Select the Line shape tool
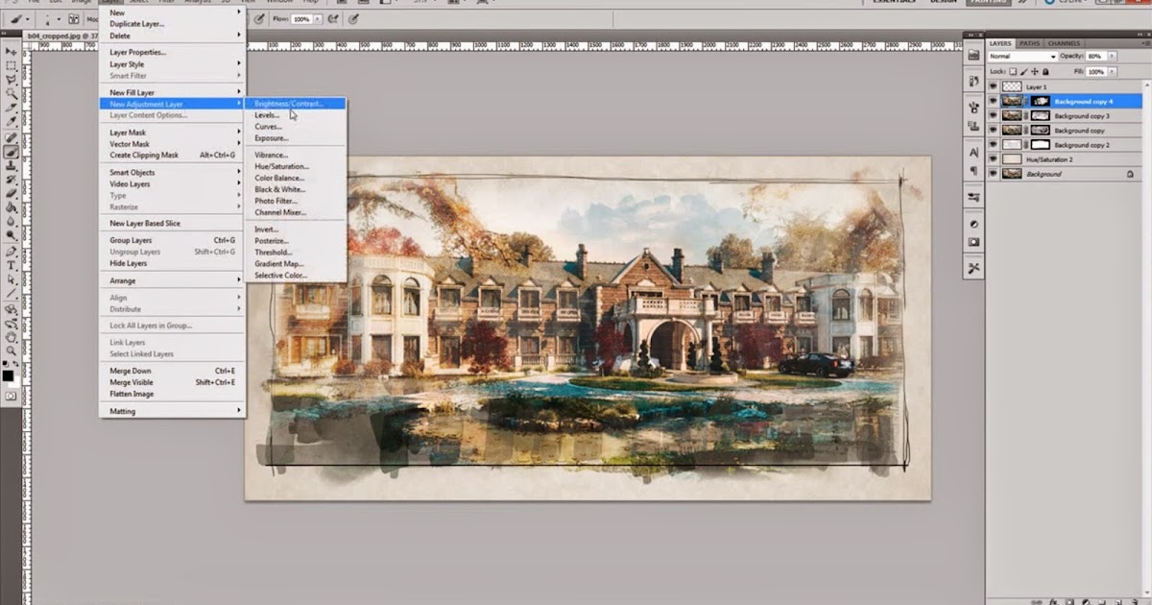Viewport: 1152px width, 605px height. (12, 294)
